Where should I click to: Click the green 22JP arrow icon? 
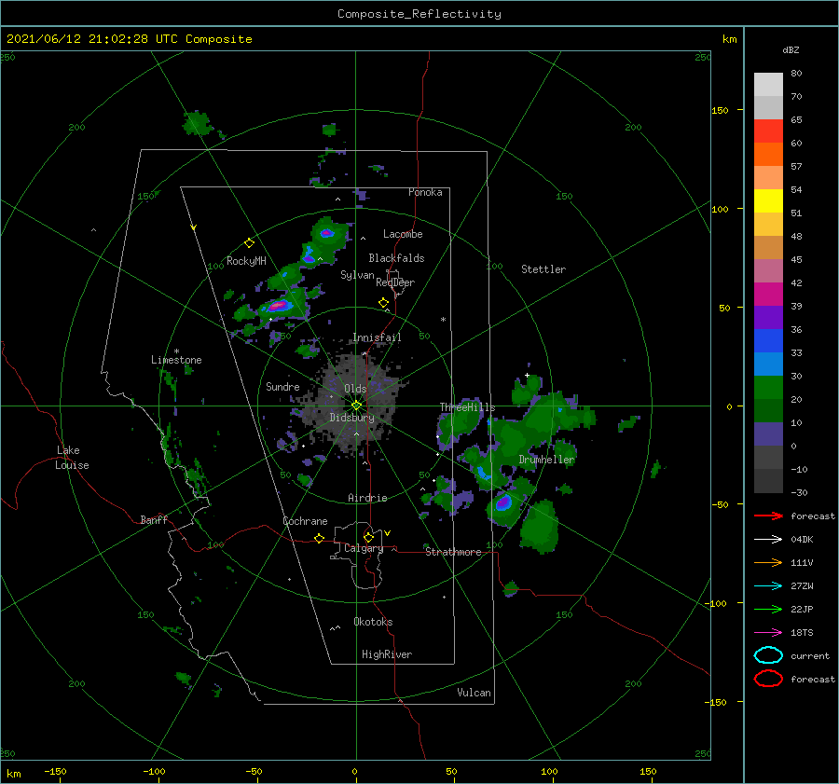(768, 609)
